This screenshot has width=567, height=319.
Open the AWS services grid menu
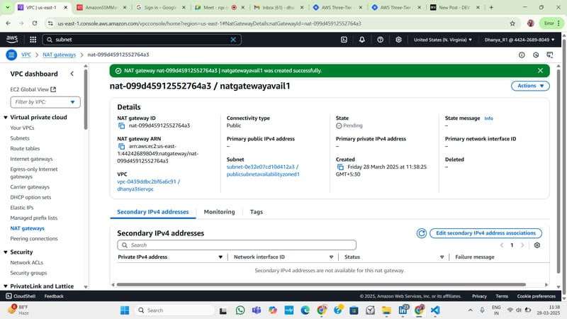click(x=33, y=40)
